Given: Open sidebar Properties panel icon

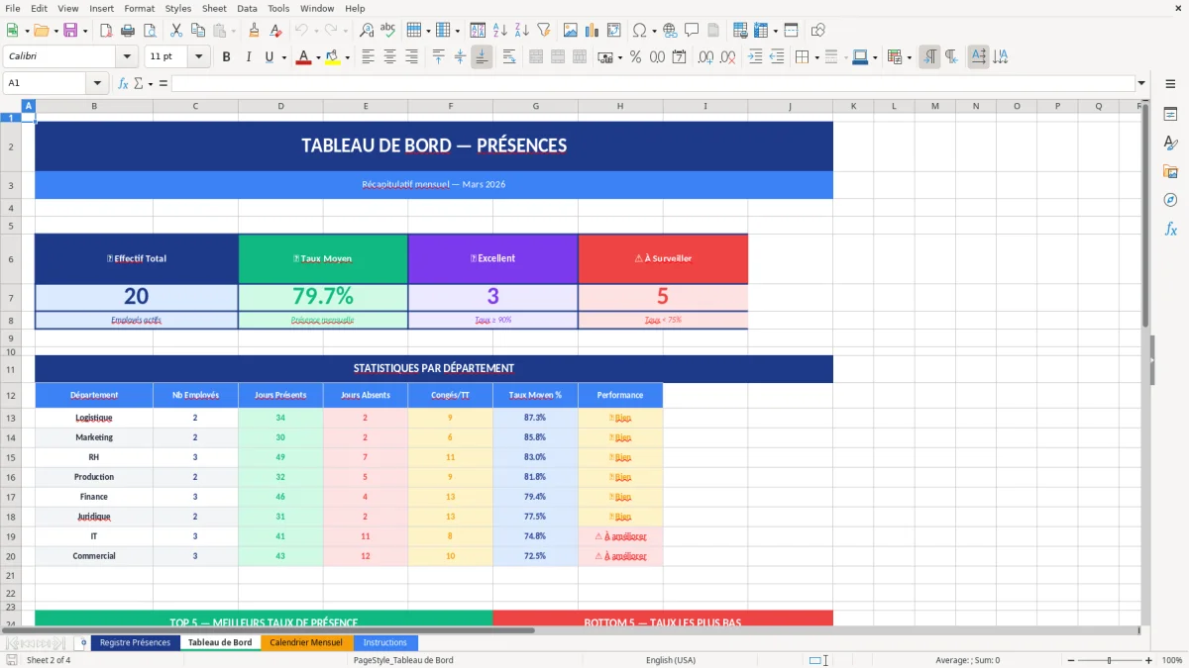Looking at the screenshot, I should click(1170, 115).
